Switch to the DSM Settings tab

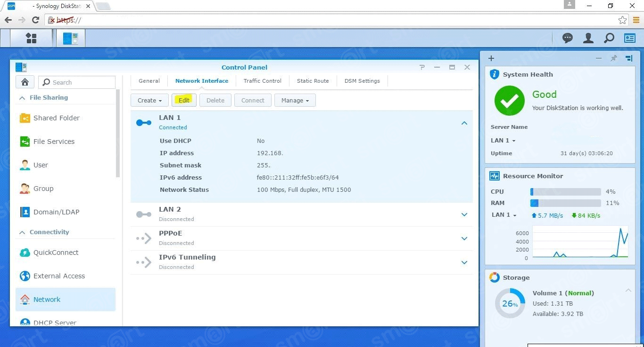(362, 81)
